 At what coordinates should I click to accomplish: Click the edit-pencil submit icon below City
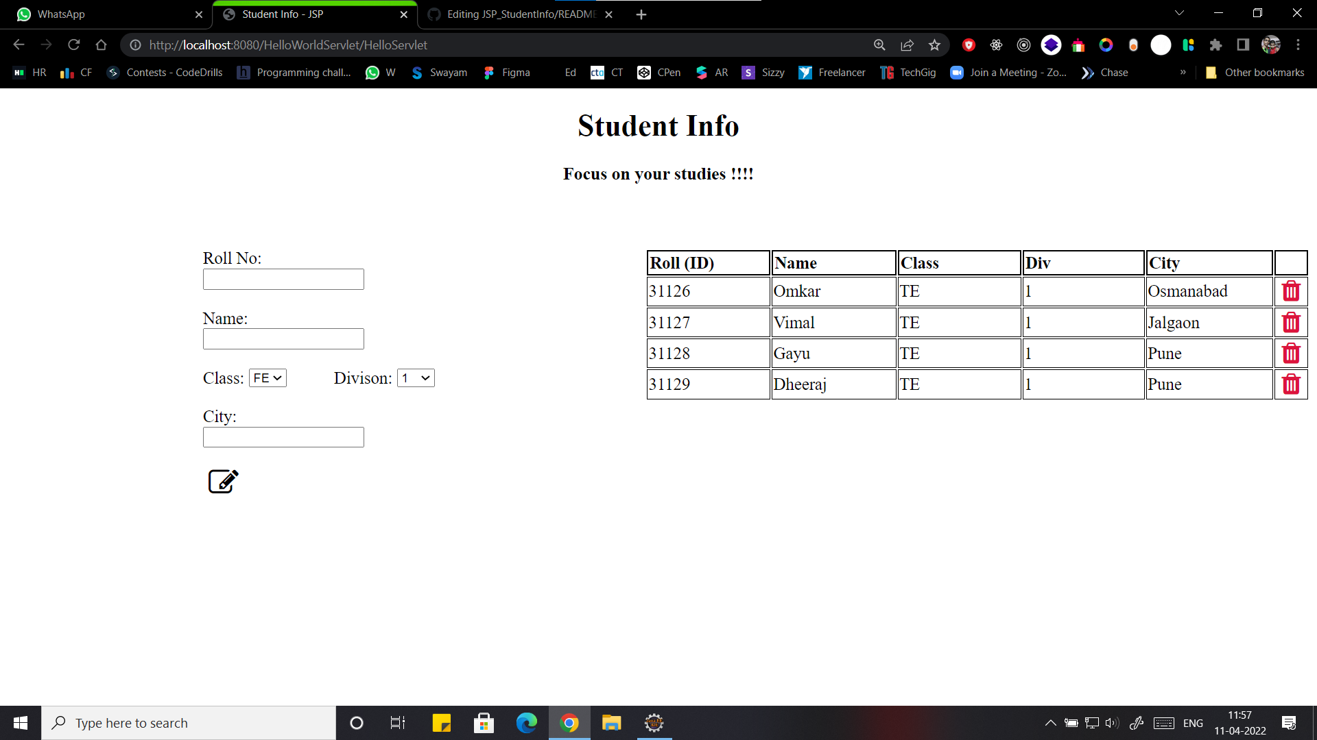pyautogui.click(x=222, y=481)
